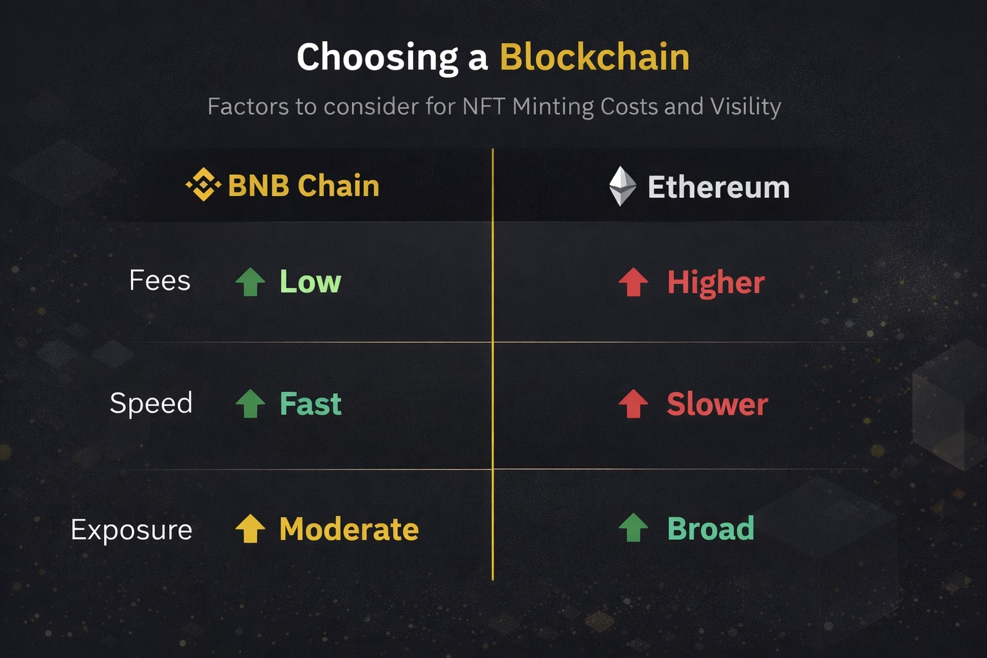Click the subtitle about NFT Minting Costs
This screenshot has height=658, width=987.
tap(494, 107)
